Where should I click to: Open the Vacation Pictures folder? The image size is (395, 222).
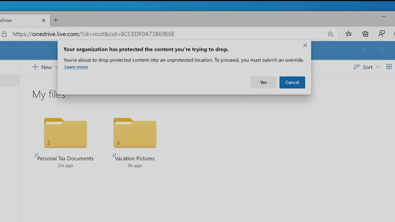point(135,133)
